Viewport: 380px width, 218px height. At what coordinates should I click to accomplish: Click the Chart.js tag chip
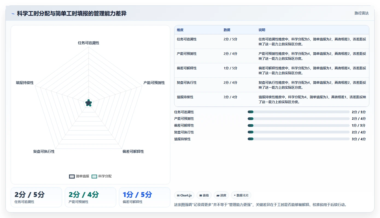pos(184,195)
